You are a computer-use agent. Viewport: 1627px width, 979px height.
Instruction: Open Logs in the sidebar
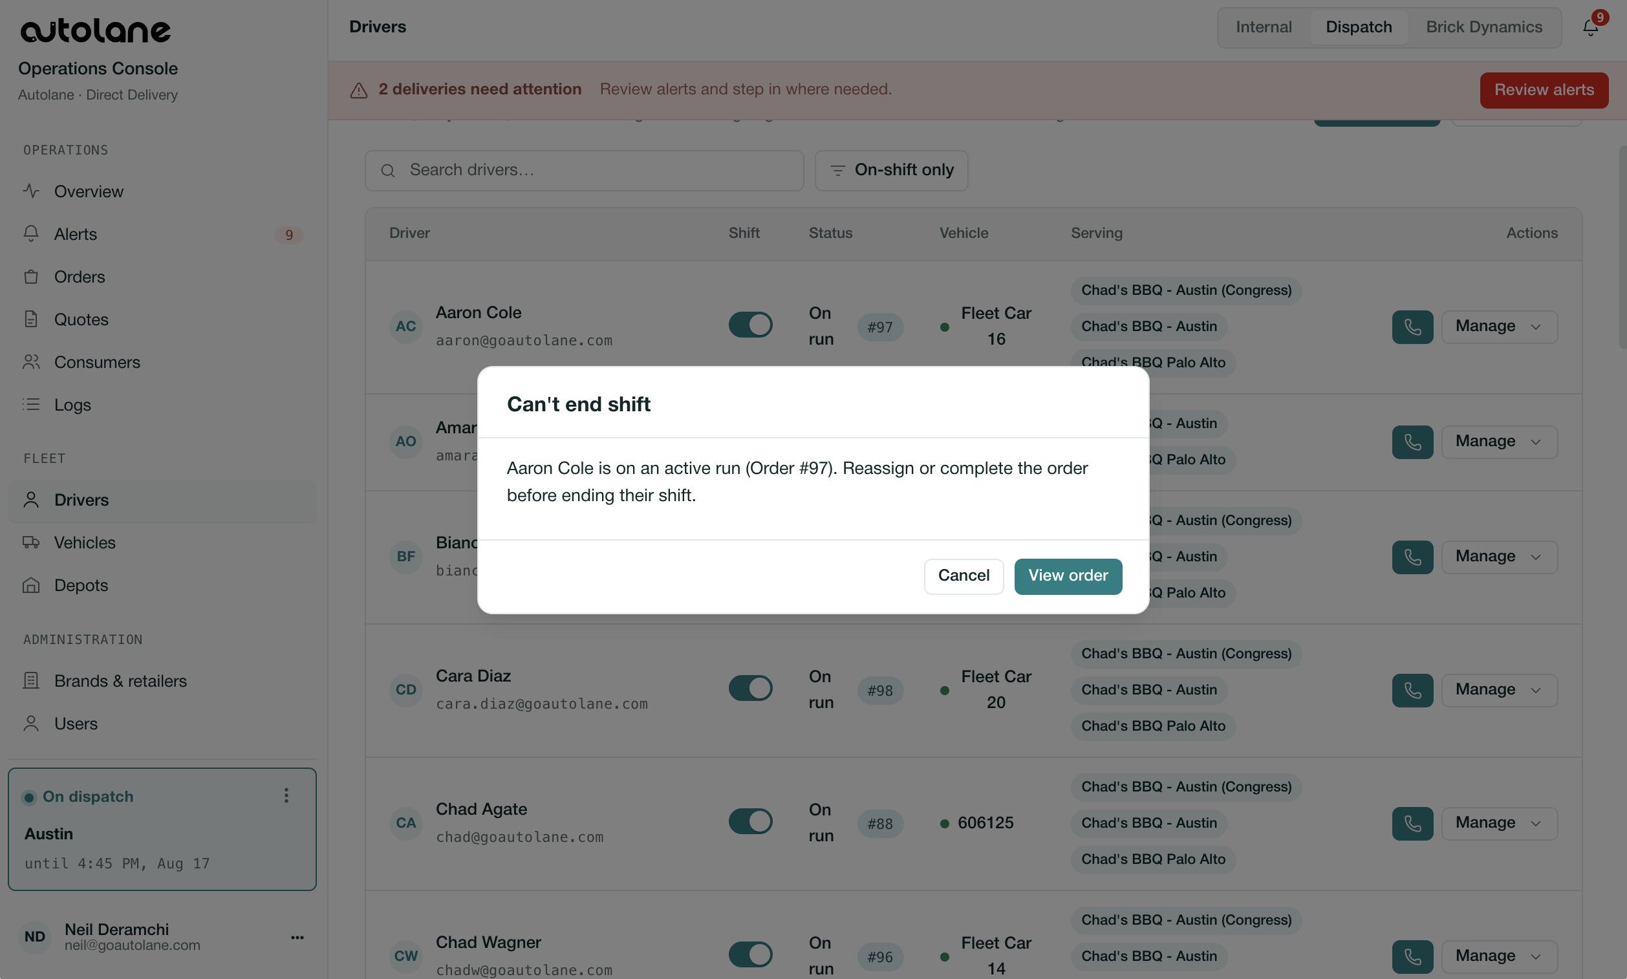tap(162, 405)
